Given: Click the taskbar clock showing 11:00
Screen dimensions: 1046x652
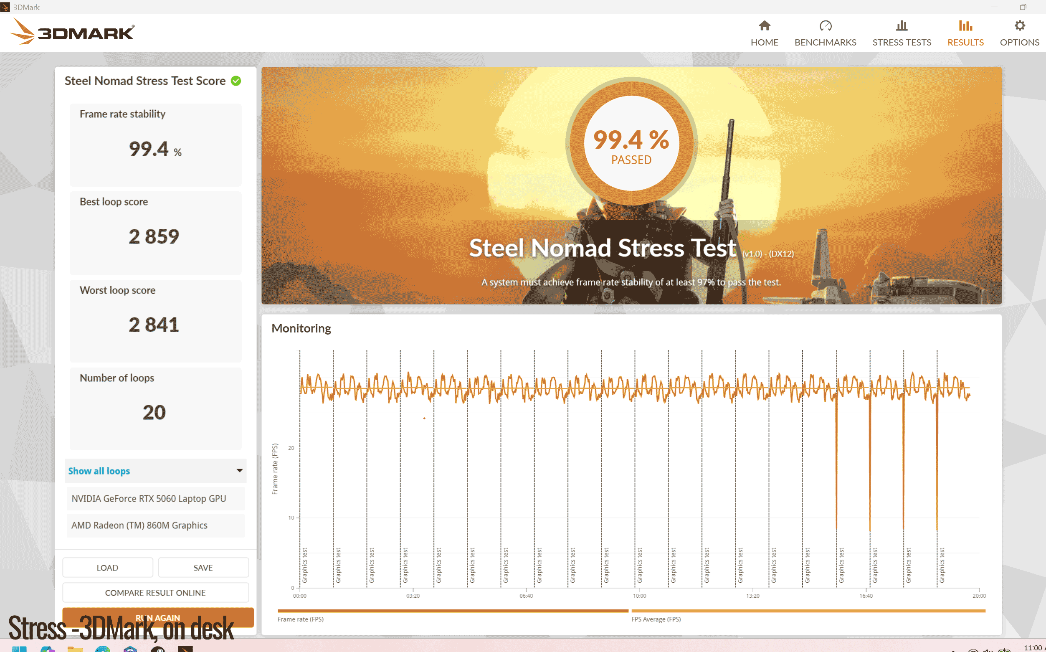Looking at the screenshot, I should (x=1032, y=648).
